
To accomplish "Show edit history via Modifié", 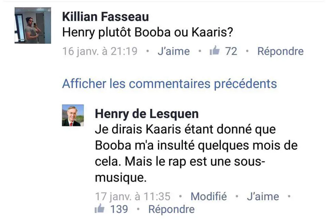I will point(208,197).
